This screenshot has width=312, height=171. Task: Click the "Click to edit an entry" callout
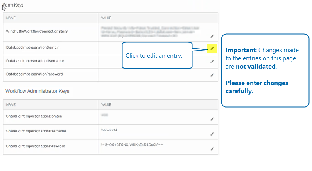pyautogui.click(x=157, y=55)
